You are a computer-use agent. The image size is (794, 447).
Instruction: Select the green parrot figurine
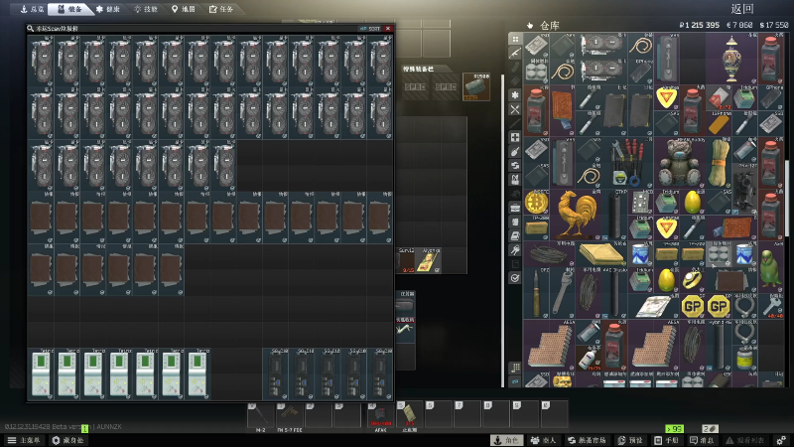771,267
